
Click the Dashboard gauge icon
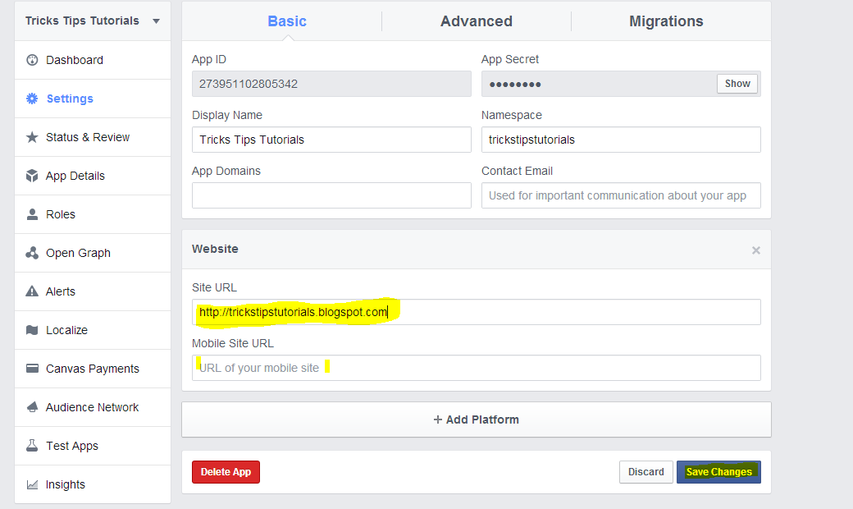(x=32, y=60)
